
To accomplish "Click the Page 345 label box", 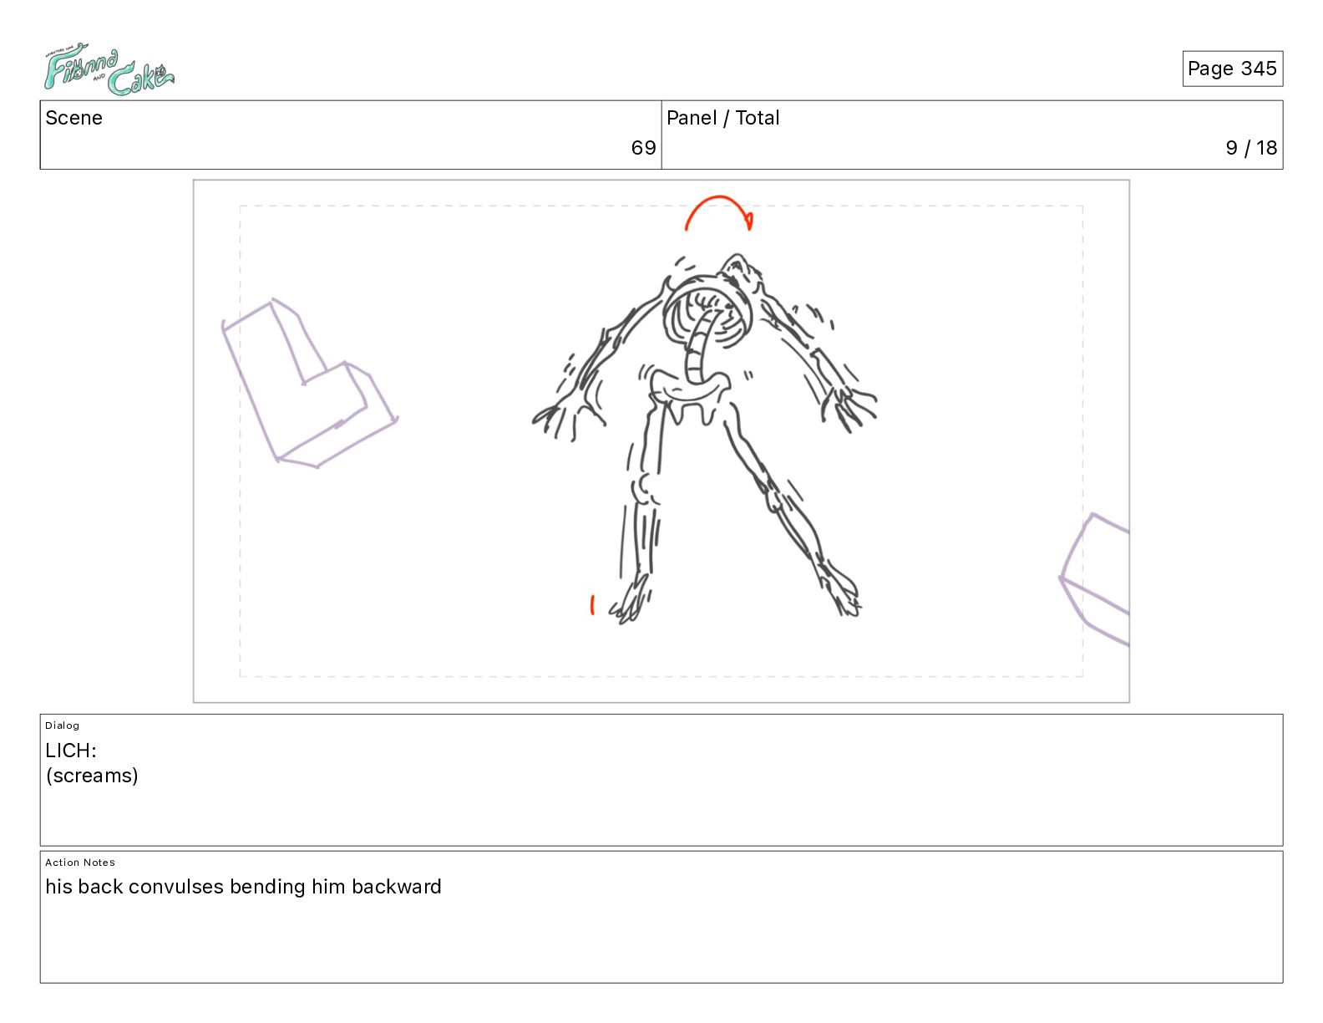I will click(1232, 69).
